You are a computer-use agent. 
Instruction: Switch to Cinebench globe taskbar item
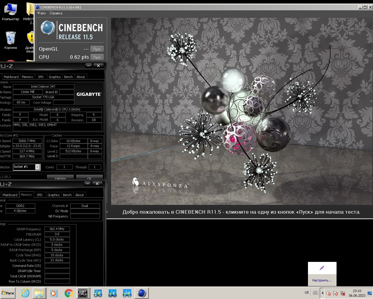pyautogui.click(x=142, y=293)
